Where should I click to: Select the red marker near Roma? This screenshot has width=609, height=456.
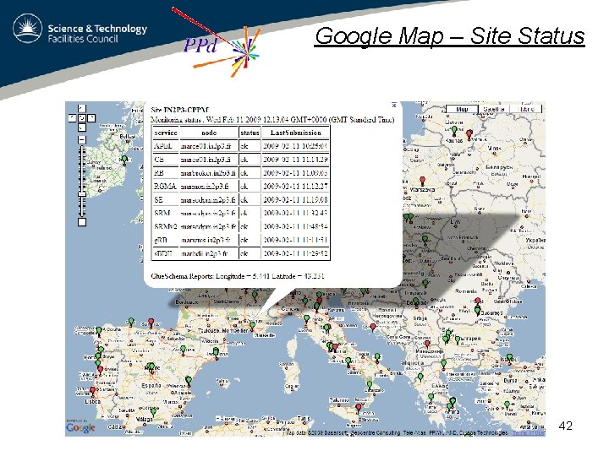coord(335,348)
